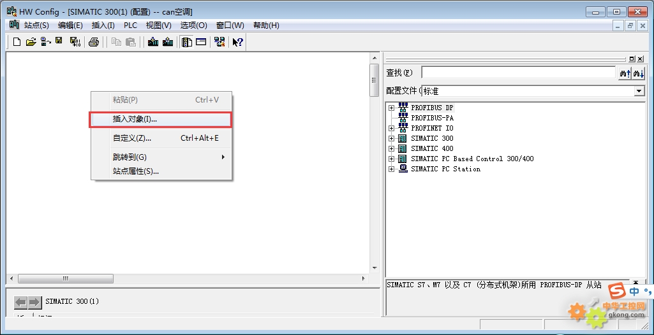Click the forward navigation arrow beside SIMATIC 300(1)
The image size is (654, 335).
(x=34, y=303)
